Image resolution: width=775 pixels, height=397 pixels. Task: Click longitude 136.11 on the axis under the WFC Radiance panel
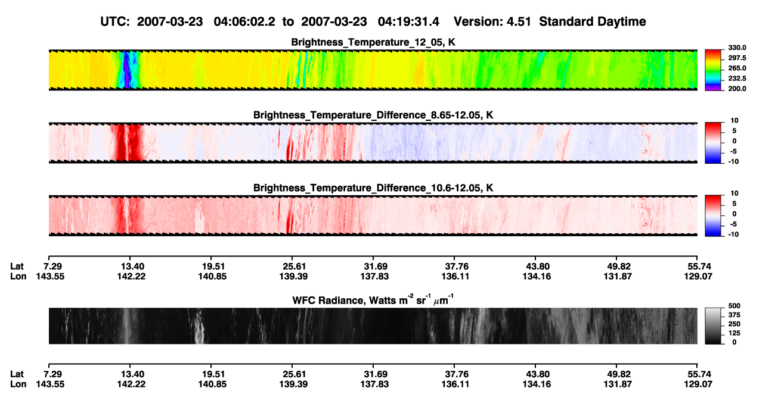(x=456, y=385)
